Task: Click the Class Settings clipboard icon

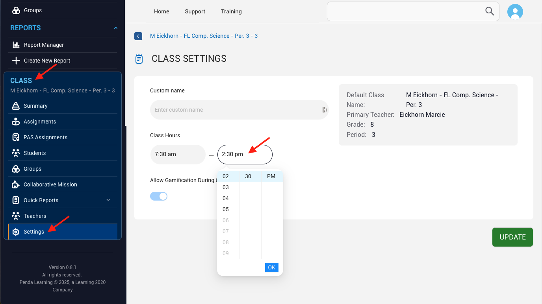Action: click(139, 58)
